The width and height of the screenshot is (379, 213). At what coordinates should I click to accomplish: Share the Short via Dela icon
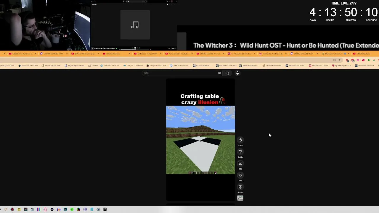240,175
